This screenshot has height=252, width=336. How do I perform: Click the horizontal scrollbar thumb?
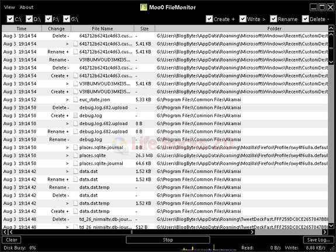131,232
